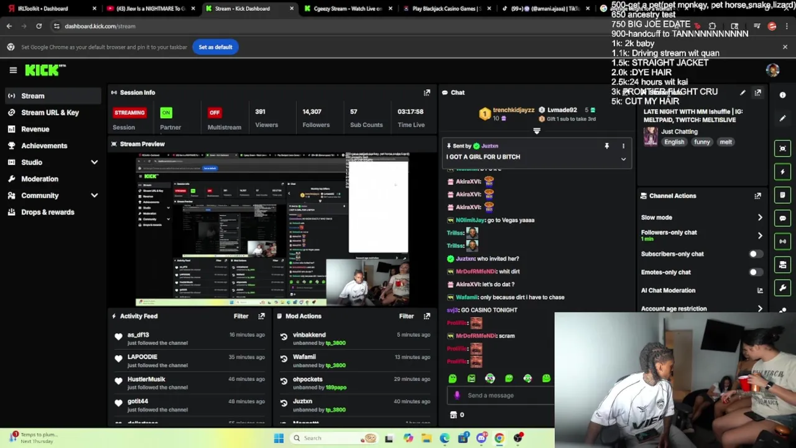The height and width of the screenshot is (448, 796).
Task: Click the chat bubble sidebar icon
Action: point(783,218)
